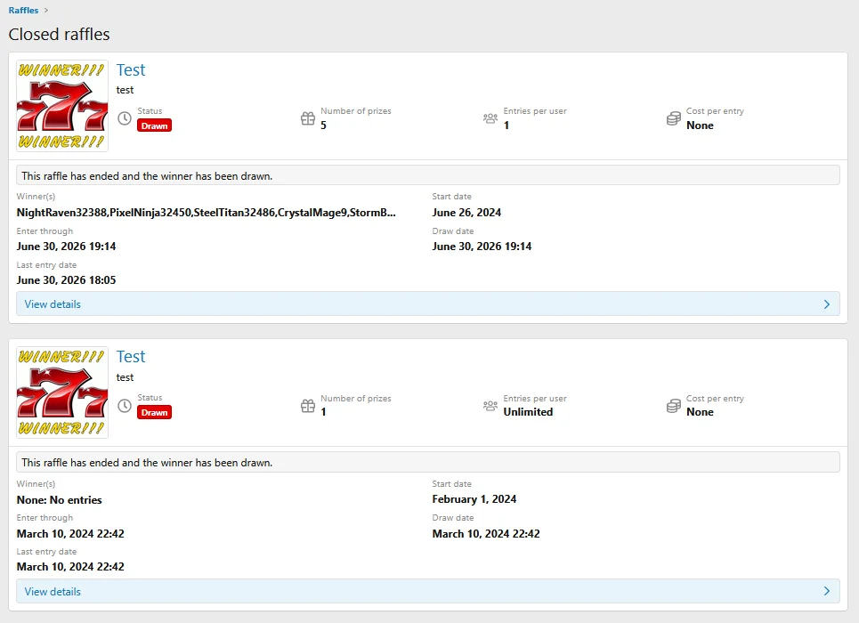Click the users icon beside Entries per user 1
Viewport: 859px width, 623px height.
pyautogui.click(x=490, y=117)
